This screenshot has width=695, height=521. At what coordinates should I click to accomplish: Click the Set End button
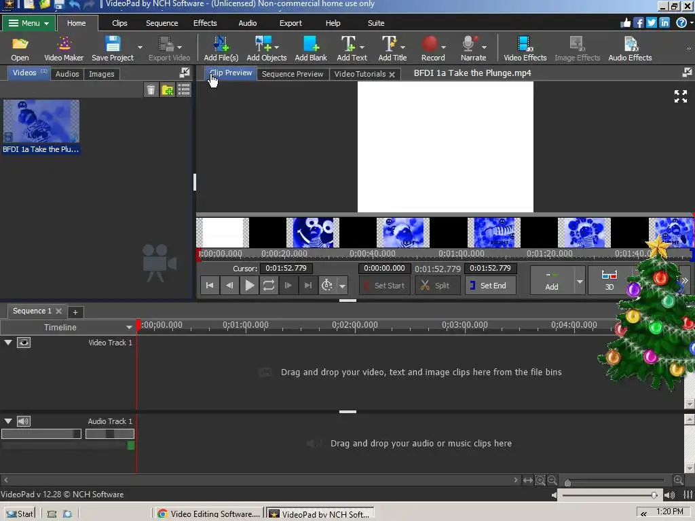tap(490, 286)
